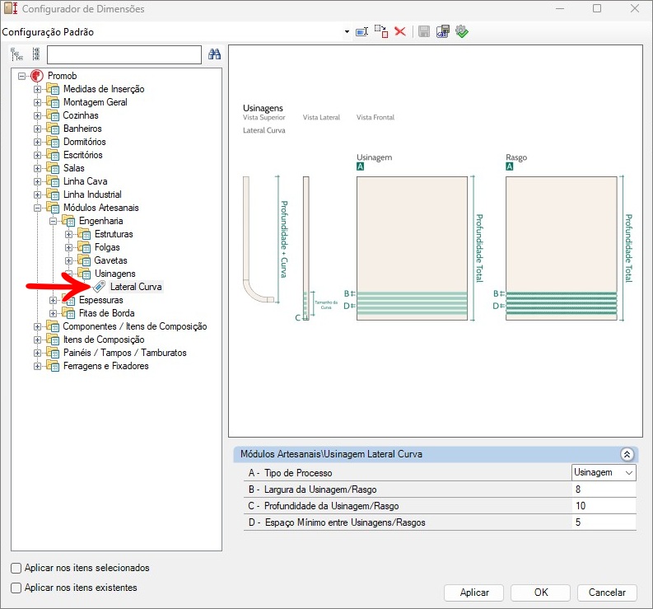Collapse the Usinagem Lateral Curva properties panel
The height and width of the screenshot is (609, 653).
pos(627,454)
